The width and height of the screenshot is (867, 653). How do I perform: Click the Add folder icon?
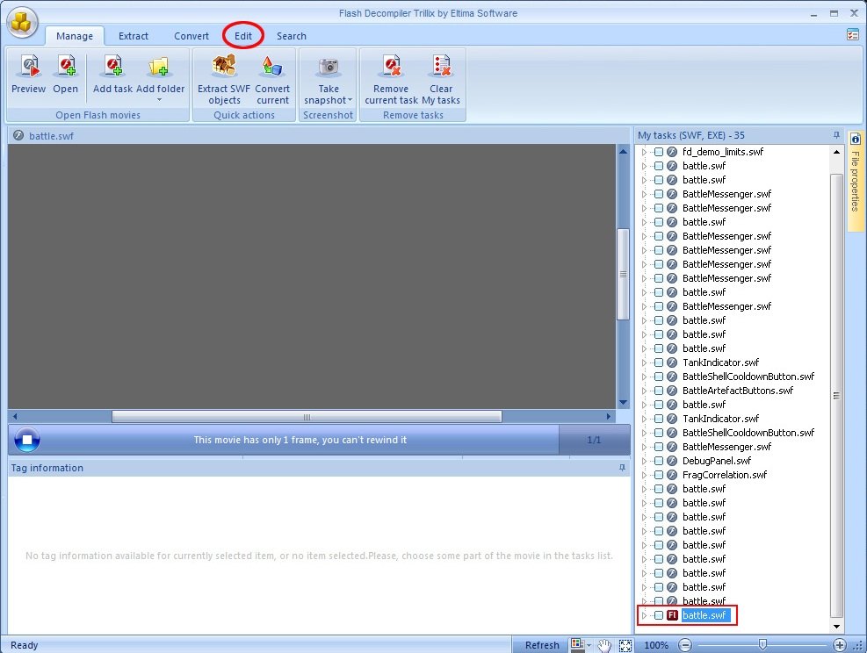(159, 67)
